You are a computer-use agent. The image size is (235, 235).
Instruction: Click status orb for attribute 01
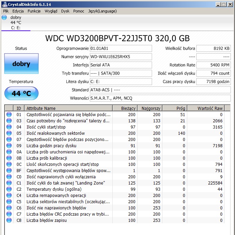pos(9,114)
